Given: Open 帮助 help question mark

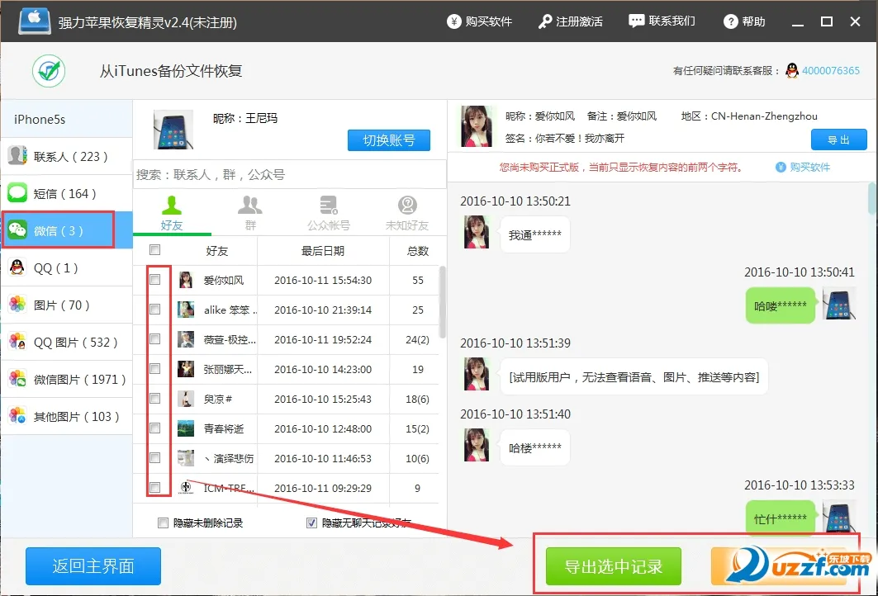Looking at the screenshot, I should tap(744, 21).
